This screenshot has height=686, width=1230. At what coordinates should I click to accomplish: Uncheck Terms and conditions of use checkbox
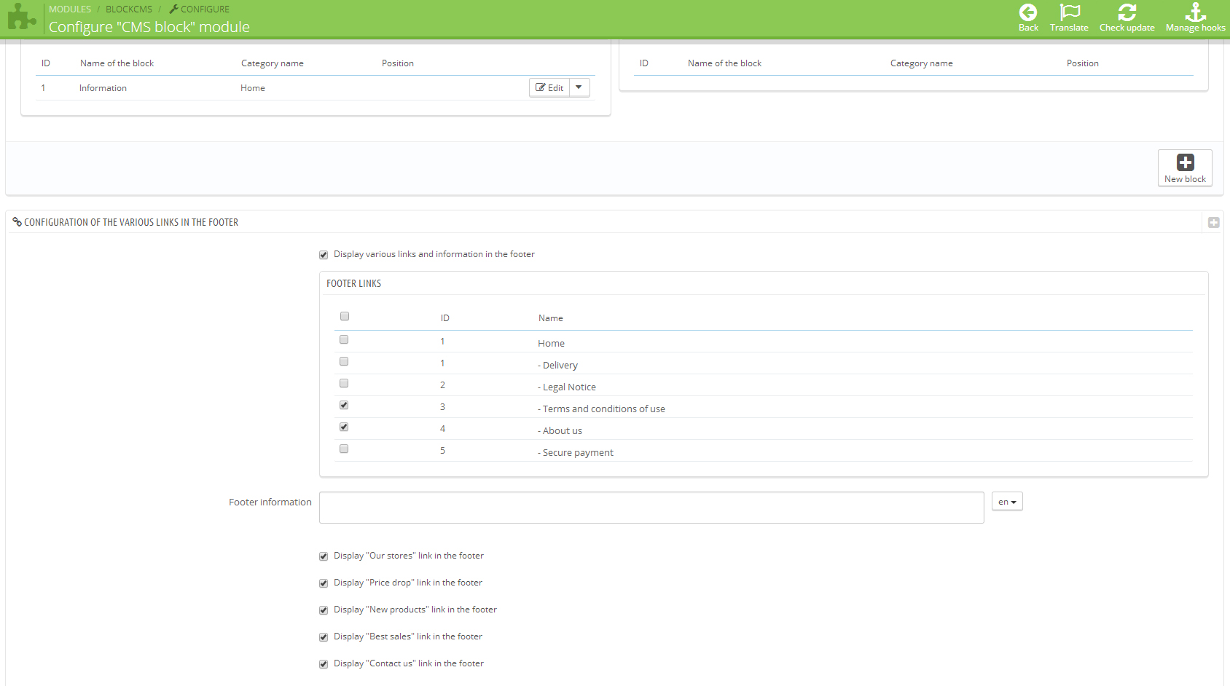344,406
